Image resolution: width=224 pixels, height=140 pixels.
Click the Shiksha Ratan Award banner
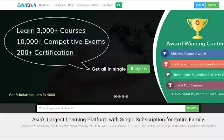[x=192, y=54]
